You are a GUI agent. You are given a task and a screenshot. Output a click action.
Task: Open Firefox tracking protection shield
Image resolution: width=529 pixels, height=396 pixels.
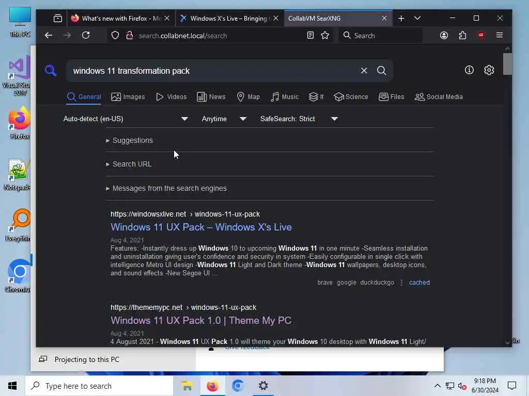(115, 36)
